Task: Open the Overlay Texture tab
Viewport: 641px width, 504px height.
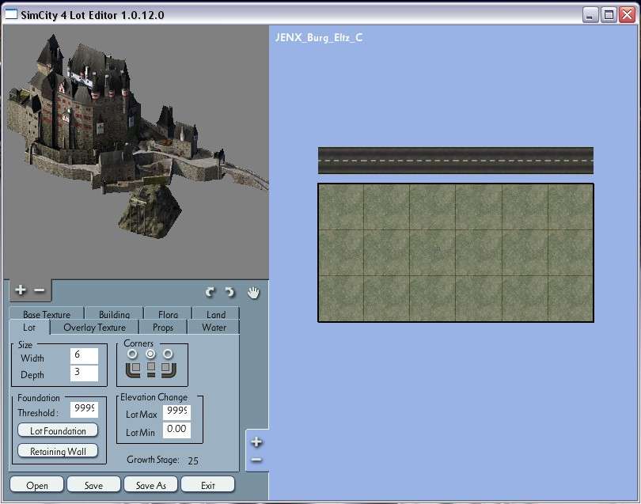Action: click(x=94, y=328)
